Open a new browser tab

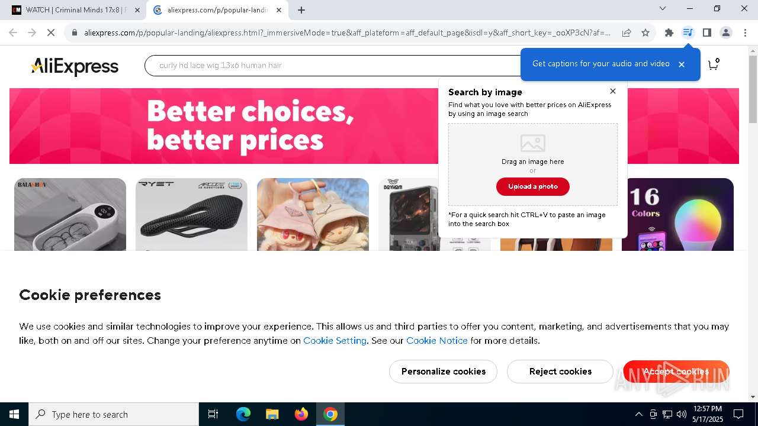pos(301,10)
